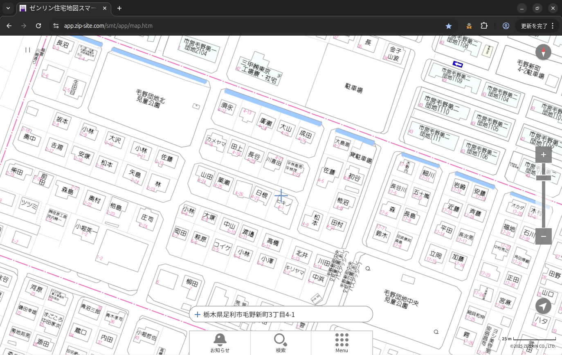
Task: Open the Chrome three-dot menu
Action: [x=553, y=26]
